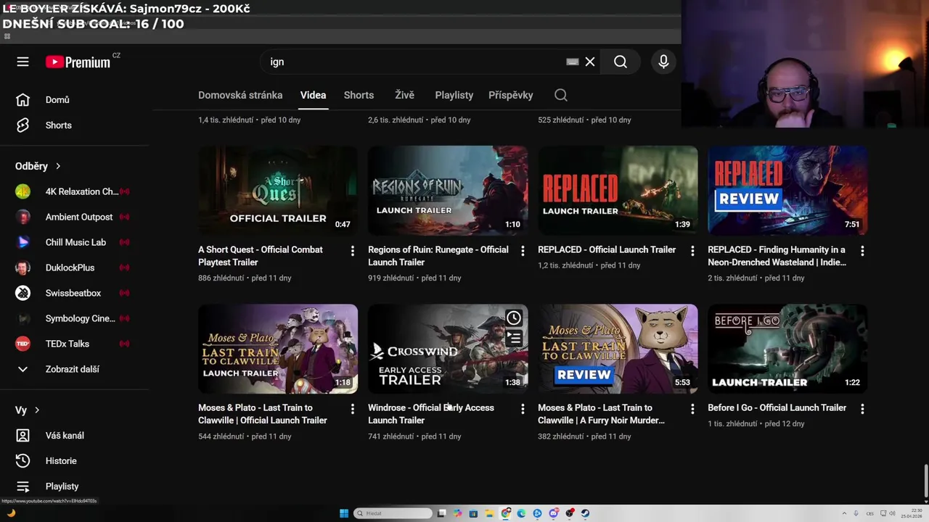929x522 pixels.
Task: Select the Videa tab
Action: 313,95
